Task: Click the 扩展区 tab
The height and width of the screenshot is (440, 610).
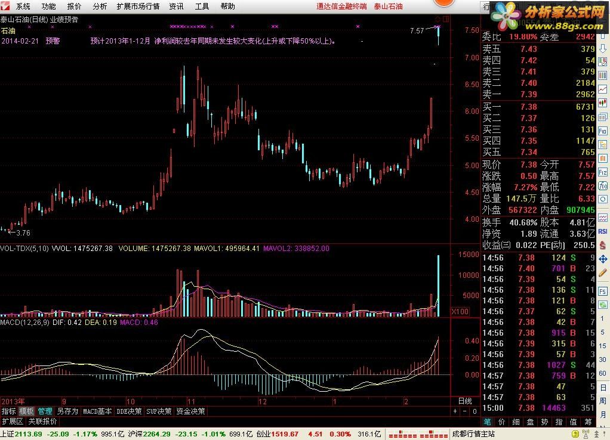Action: [13, 422]
